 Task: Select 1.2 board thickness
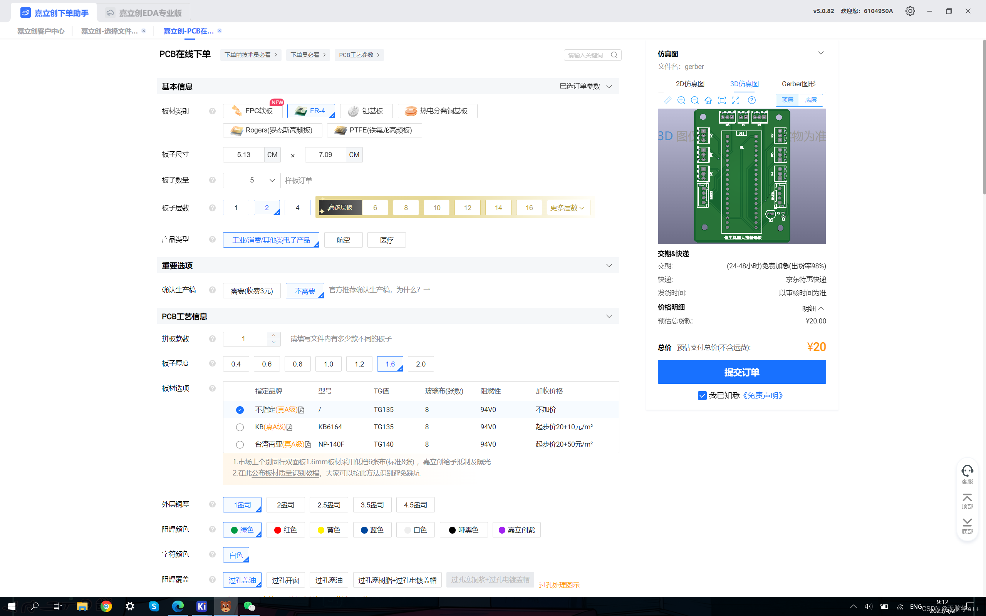359,364
